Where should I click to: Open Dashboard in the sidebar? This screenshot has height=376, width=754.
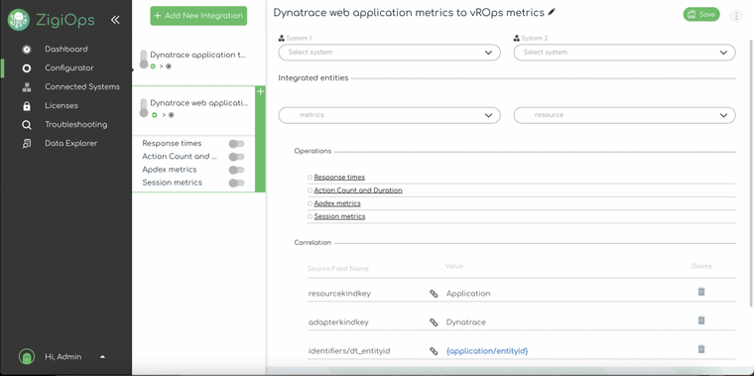(x=66, y=49)
